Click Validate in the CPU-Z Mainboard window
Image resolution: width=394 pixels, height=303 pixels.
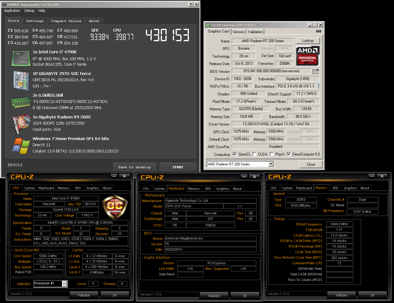(214, 296)
